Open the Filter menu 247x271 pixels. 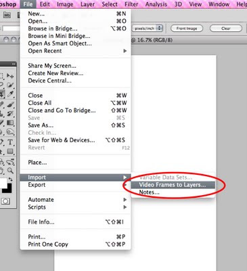point(131,4)
